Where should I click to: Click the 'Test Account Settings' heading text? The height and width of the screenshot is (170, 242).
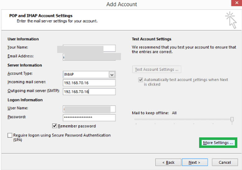coord(151,39)
